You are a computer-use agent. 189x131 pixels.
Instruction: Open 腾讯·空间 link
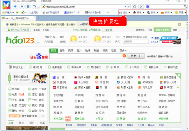click(x=125, y=77)
